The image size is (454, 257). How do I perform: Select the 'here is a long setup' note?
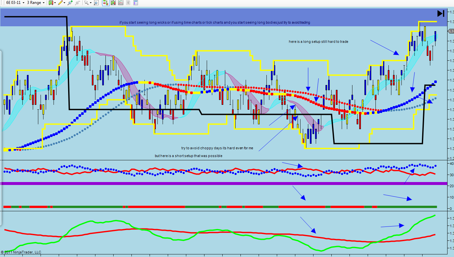click(318, 42)
